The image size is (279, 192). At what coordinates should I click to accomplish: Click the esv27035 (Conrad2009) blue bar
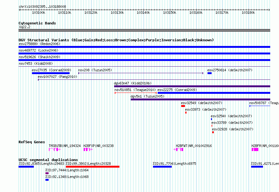coord(51,73)
